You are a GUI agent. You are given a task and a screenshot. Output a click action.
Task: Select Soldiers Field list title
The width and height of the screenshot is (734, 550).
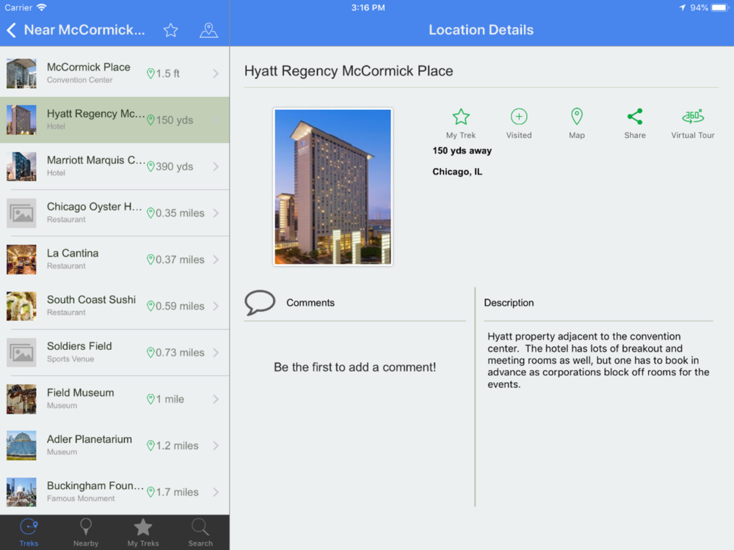click(79, 346)
